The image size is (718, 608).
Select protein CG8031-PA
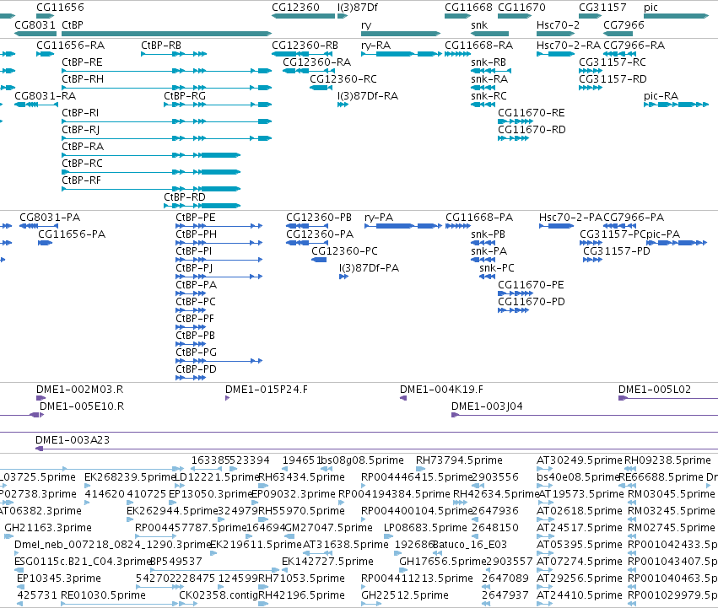pos(39,226)
